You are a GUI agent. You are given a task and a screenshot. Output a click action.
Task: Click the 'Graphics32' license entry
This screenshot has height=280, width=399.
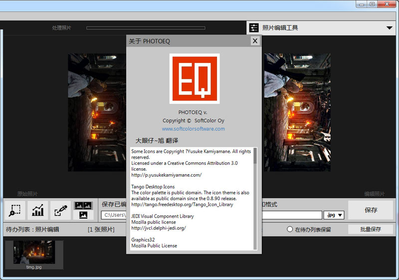click(143, 240)
